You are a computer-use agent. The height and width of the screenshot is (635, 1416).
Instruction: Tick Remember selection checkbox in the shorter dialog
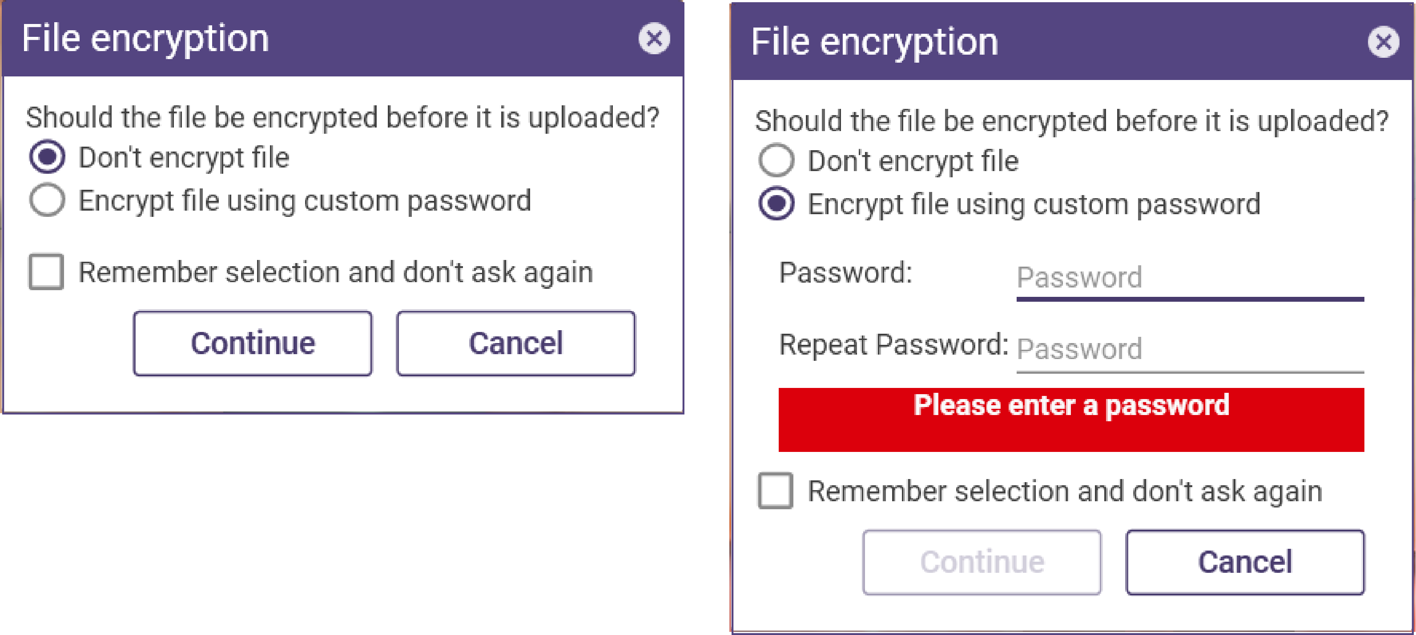point(46,272)
